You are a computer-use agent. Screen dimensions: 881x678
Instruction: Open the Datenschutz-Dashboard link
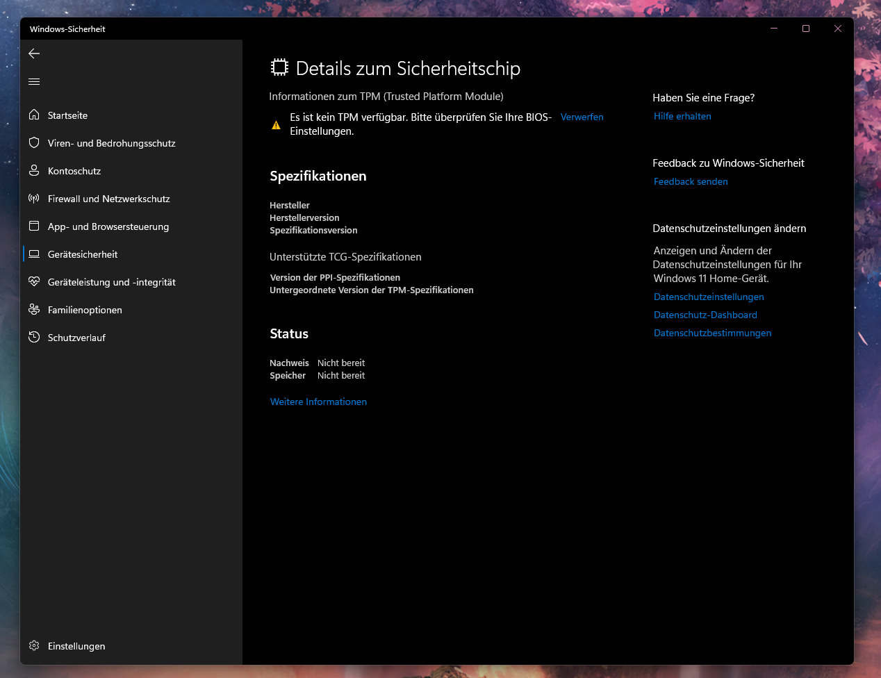coord(705,315)
